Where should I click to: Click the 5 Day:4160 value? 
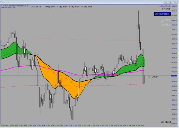(x=74, y=7)
